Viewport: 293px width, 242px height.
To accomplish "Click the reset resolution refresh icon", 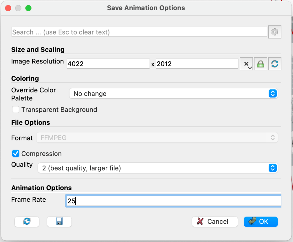I will click(x=274, y=64).
